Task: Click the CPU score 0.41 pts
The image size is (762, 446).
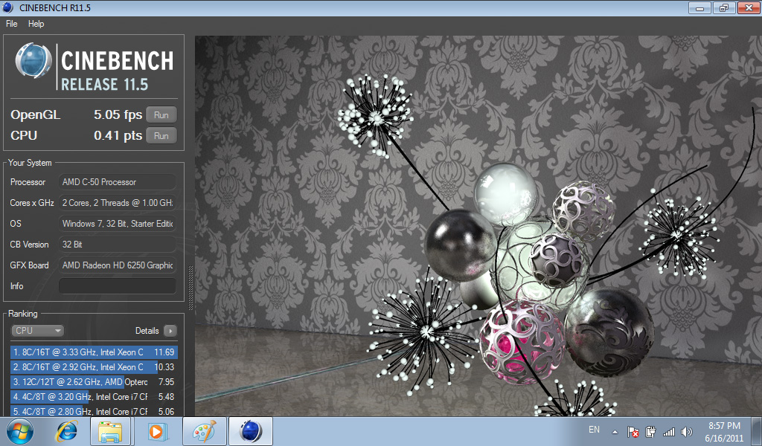Action: click(x=118, y=136)
